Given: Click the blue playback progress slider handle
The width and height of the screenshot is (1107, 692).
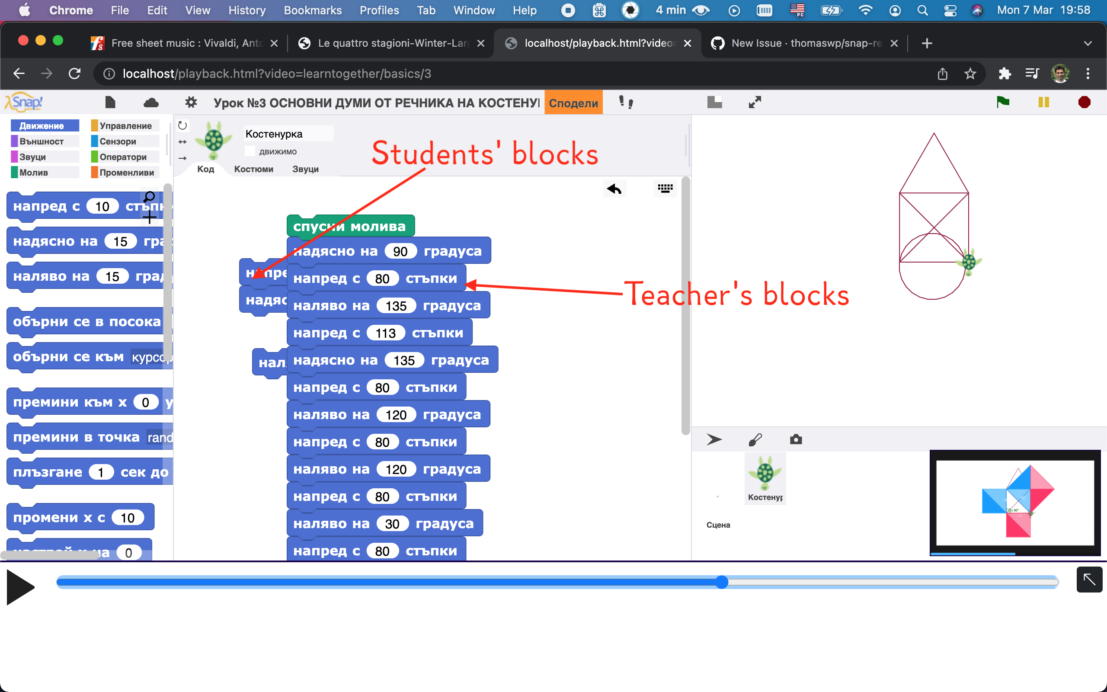Looking at the screenshot, I should pos(721,582).
